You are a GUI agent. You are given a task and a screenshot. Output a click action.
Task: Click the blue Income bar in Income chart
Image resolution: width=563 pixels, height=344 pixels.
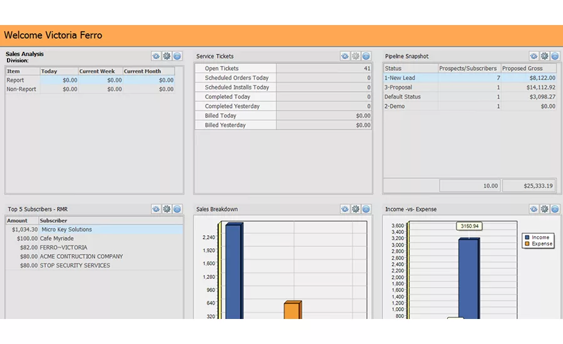click(x=469, y=278)
